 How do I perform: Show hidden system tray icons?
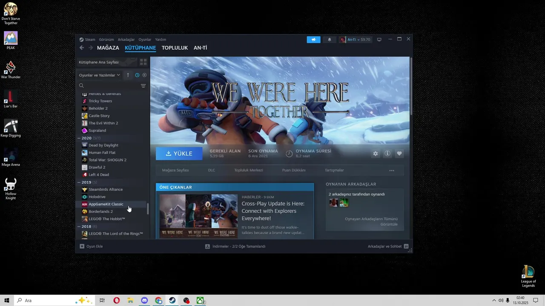click(x=494, y=300)
